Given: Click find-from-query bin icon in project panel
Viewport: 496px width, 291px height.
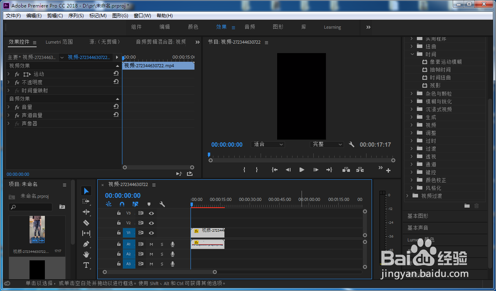Looking at the screenshot, I should pyautogui.click(x=62, y=206).
